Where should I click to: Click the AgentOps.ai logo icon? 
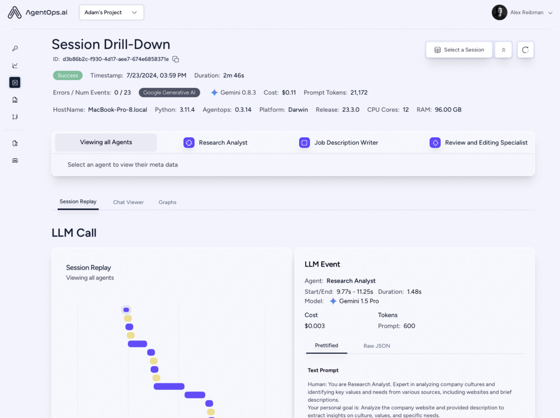pyautogui.click(x=15, y=12)
